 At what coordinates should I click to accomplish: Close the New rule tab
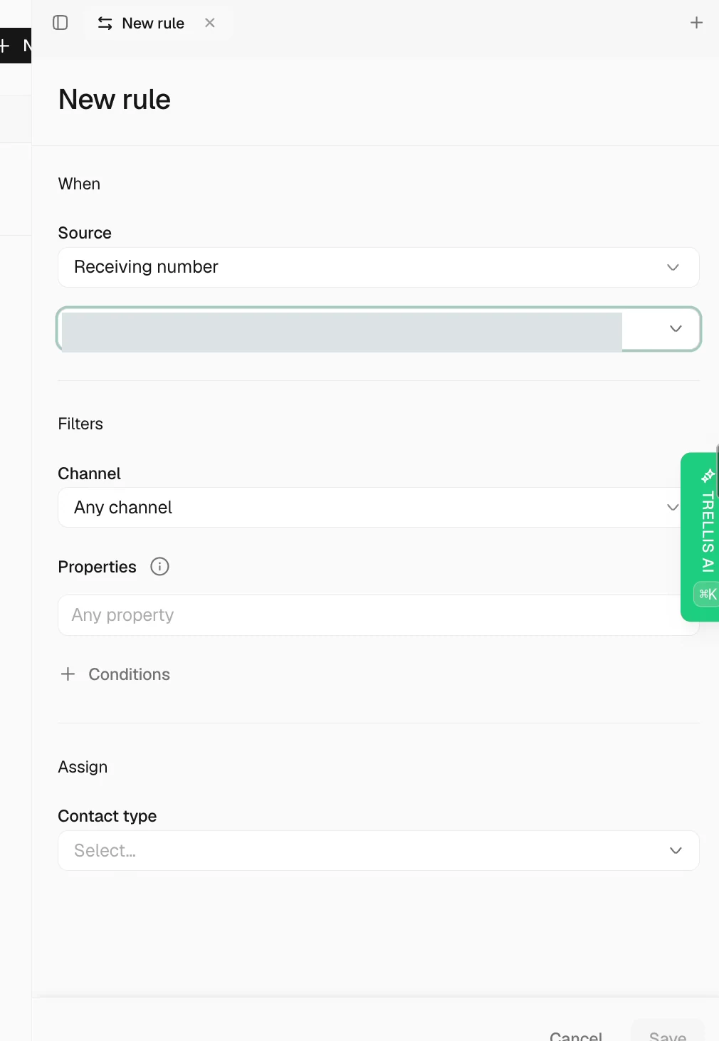coord(210,23)
